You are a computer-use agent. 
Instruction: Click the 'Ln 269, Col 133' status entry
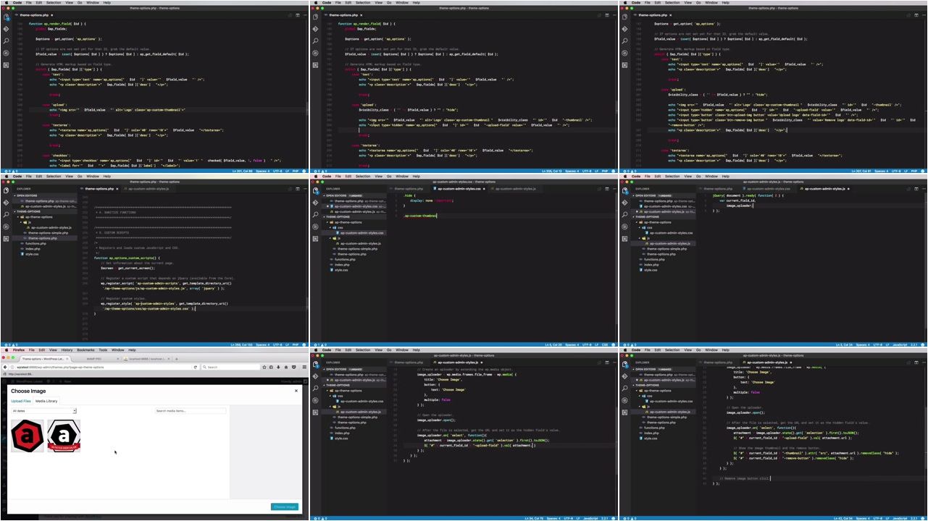click(241, 344)
